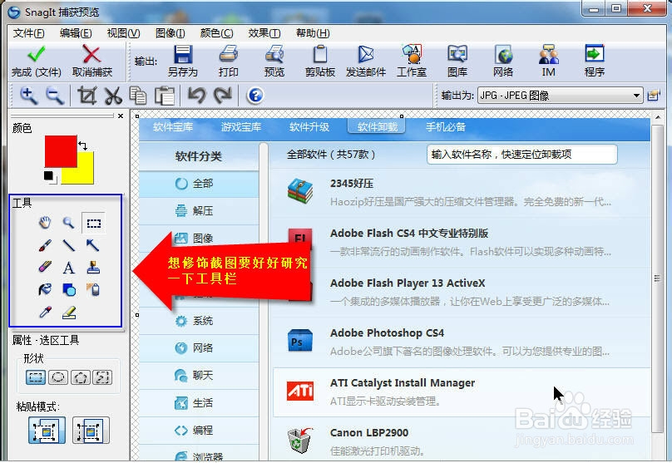Click the red foreground color swatch

(x=61, y=150)
